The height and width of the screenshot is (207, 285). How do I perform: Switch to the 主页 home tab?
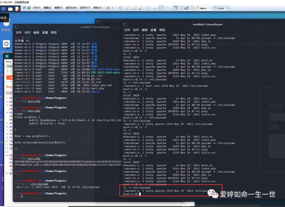185,8
